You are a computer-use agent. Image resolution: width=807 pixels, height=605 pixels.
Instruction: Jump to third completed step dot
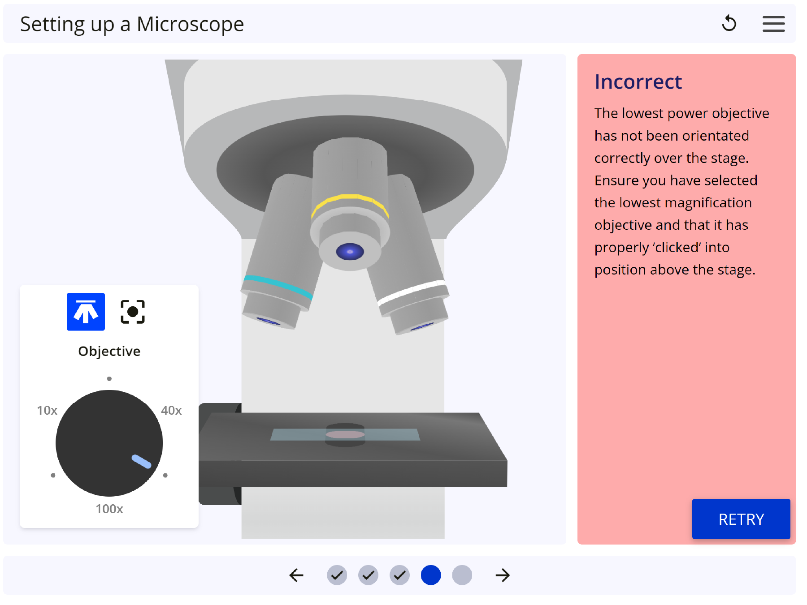pos(399,575)
